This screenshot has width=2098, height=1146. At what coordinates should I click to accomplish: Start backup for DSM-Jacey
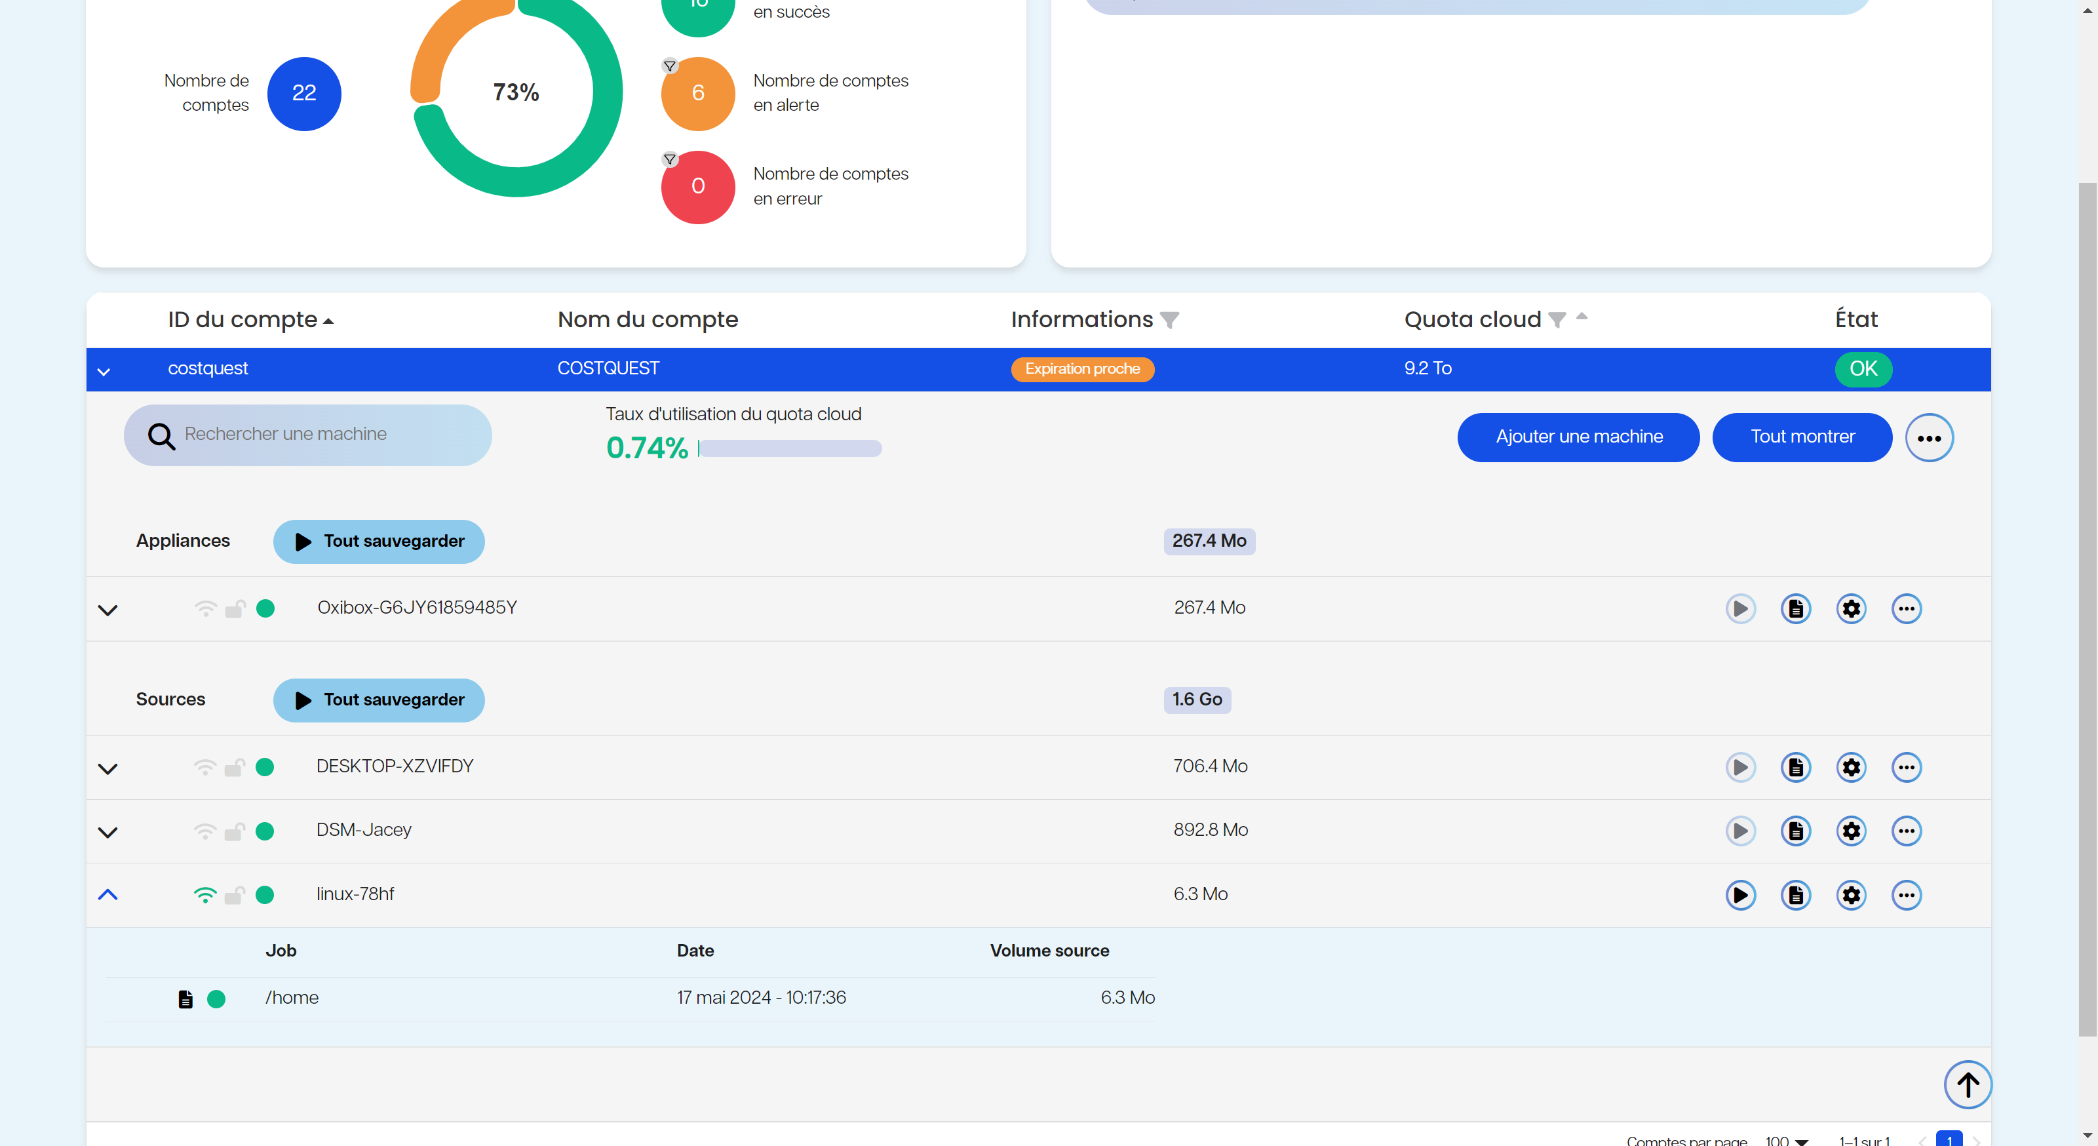pos(1740,831)
